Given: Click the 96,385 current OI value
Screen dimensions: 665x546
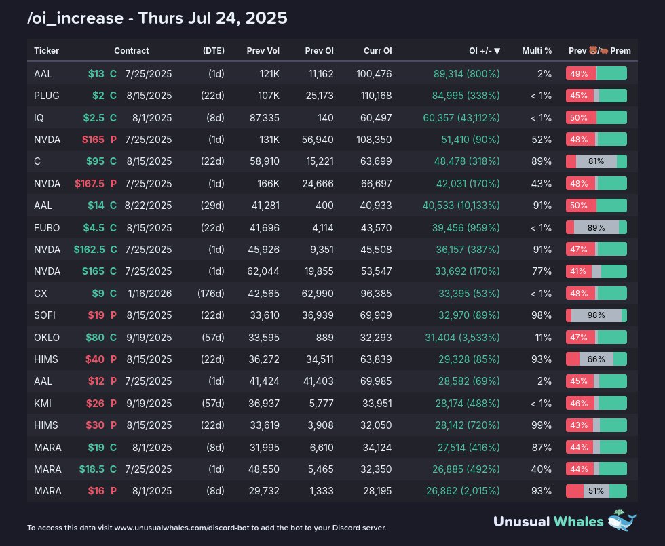Looking at the screenshot, I should [376, 293].
